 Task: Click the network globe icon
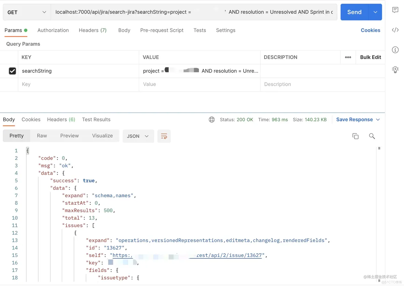pos(212,120)
